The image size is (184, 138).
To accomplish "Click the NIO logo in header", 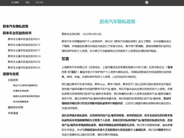I will coord(147,2).
